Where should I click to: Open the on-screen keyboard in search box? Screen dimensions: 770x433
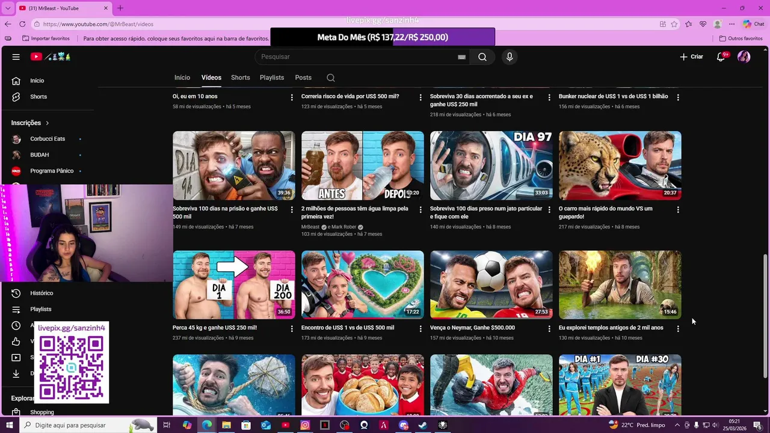[x=461, y=57]
